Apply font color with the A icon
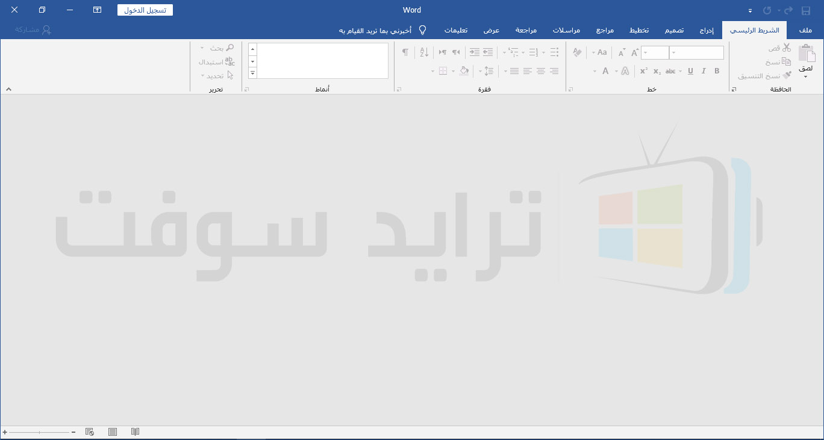Screen dimensions: 824x440 [x=606, y=71]
